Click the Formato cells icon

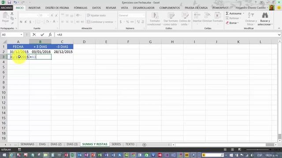click(x=218, y=18)
